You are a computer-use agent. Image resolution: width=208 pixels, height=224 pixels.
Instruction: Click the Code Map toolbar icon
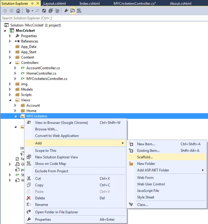coord(79,11)
